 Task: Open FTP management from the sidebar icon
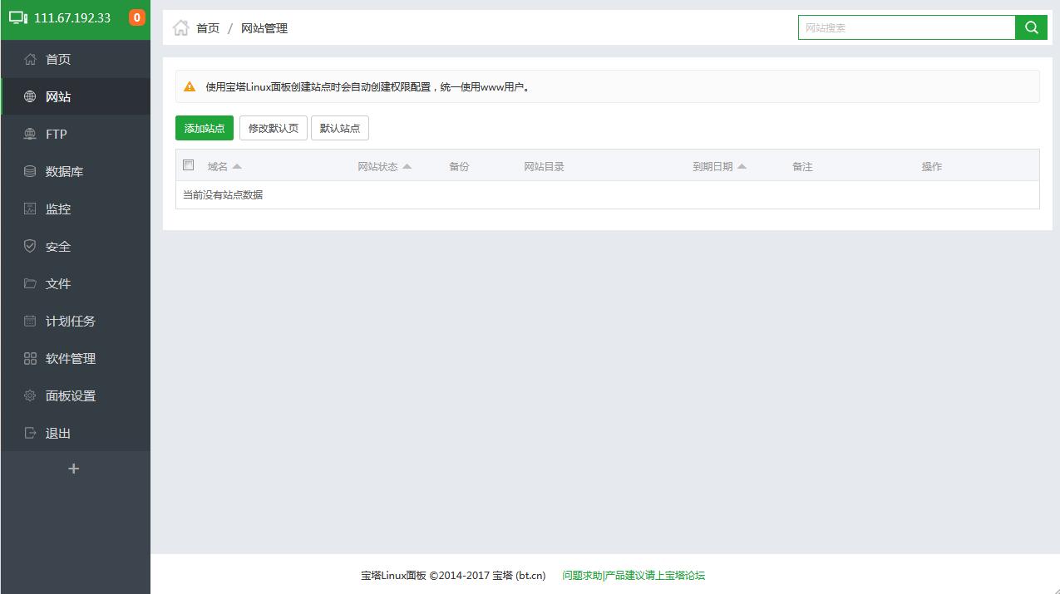pos(28,134)
